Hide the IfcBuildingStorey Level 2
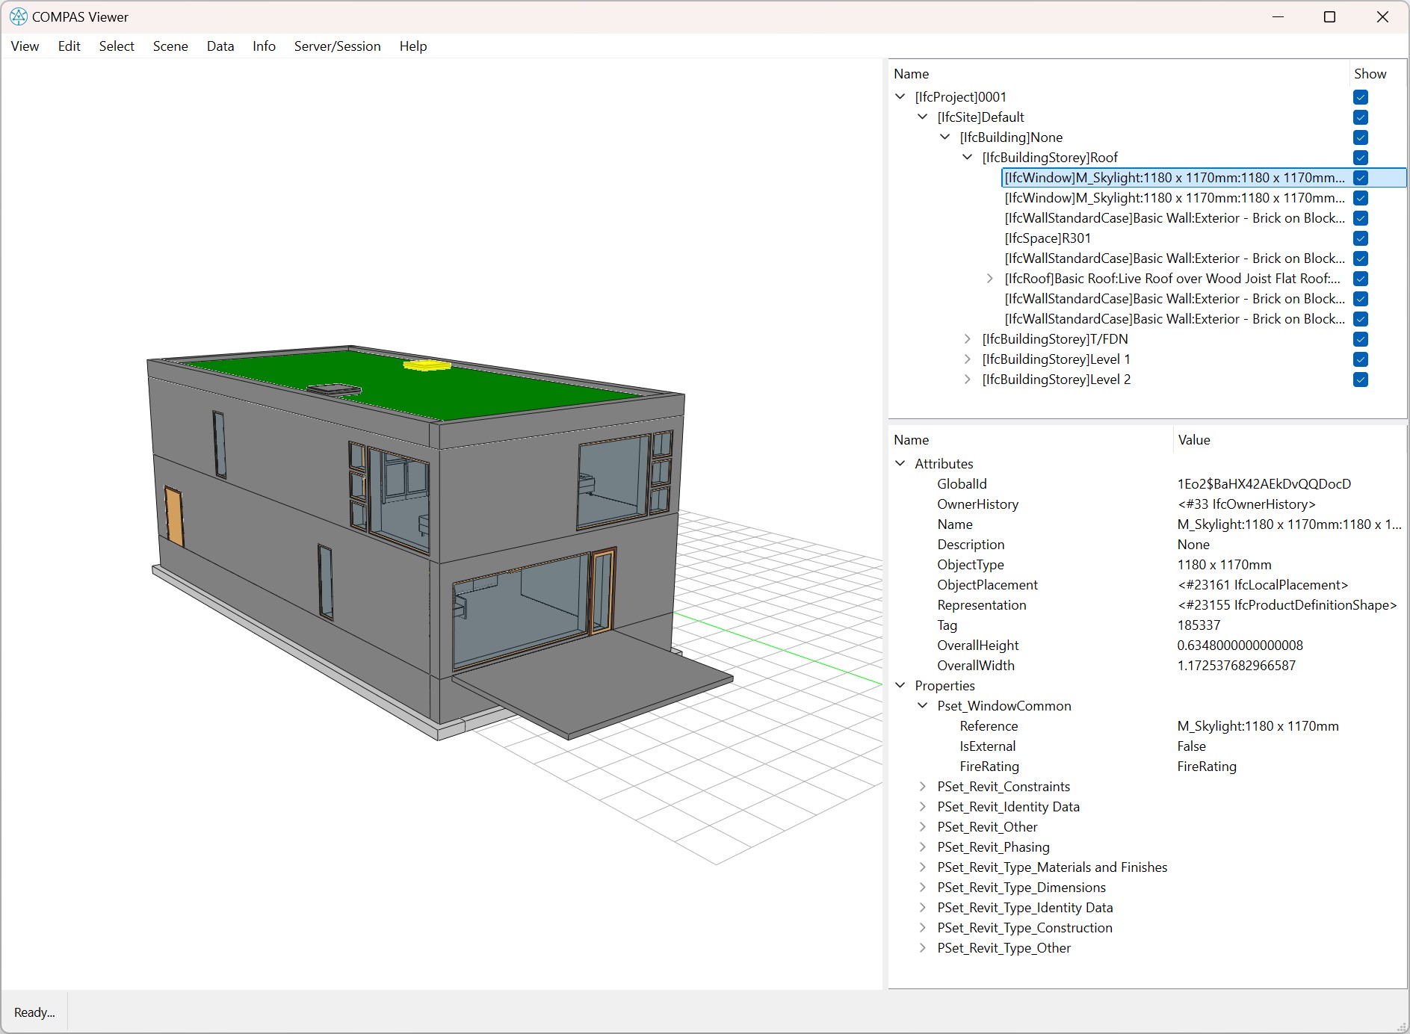The height and width of the screenshot is (1034, 1410). click(x=1360, y=380)
